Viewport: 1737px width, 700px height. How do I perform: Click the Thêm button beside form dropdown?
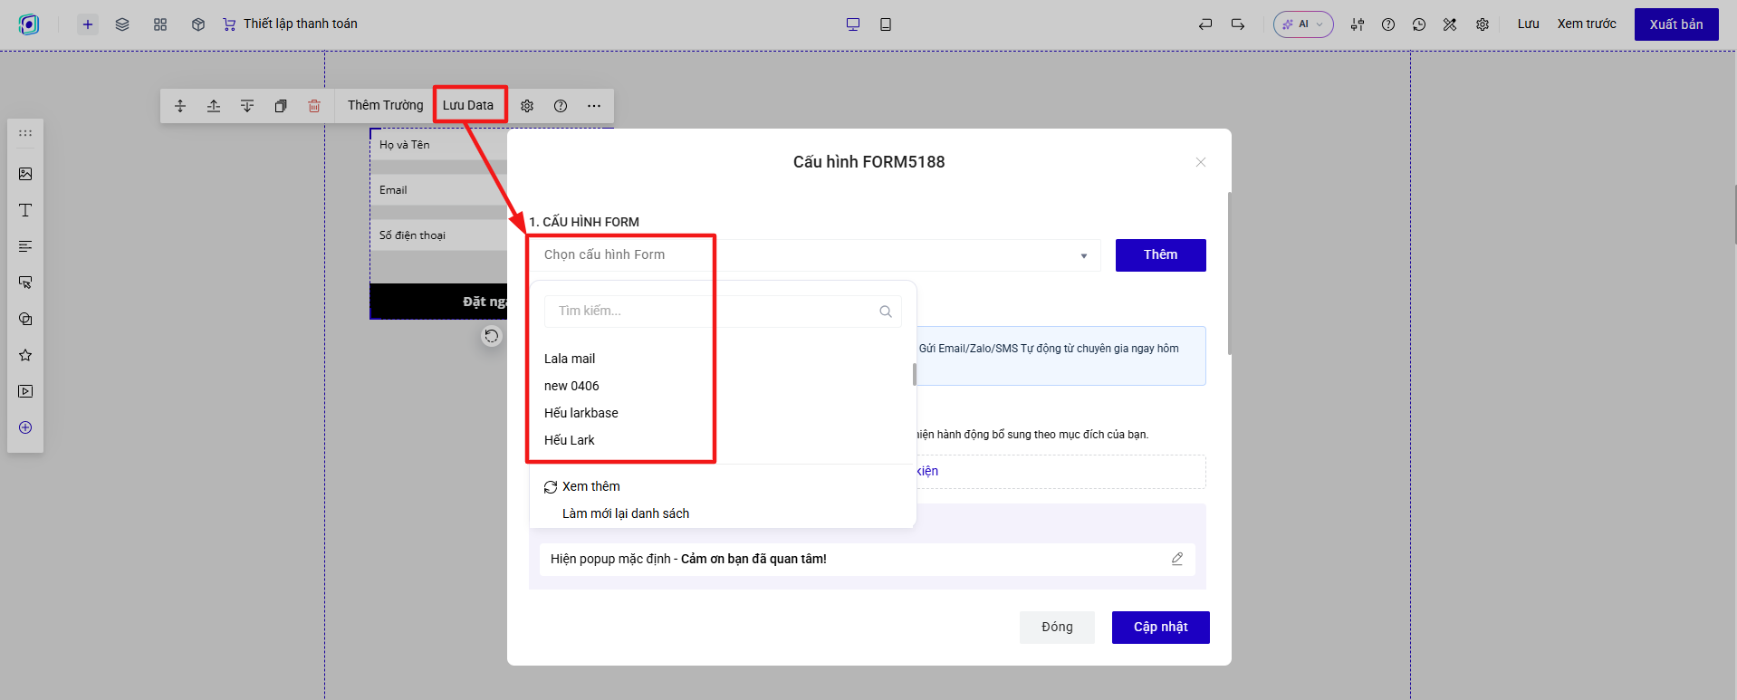1161,255
